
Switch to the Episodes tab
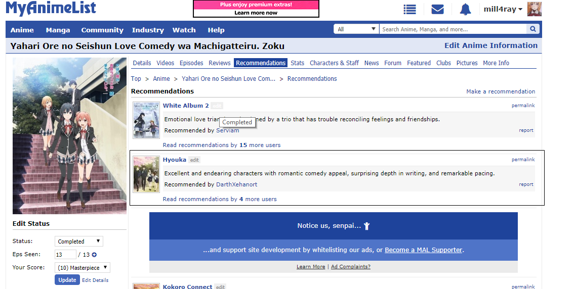coord(191,63)
